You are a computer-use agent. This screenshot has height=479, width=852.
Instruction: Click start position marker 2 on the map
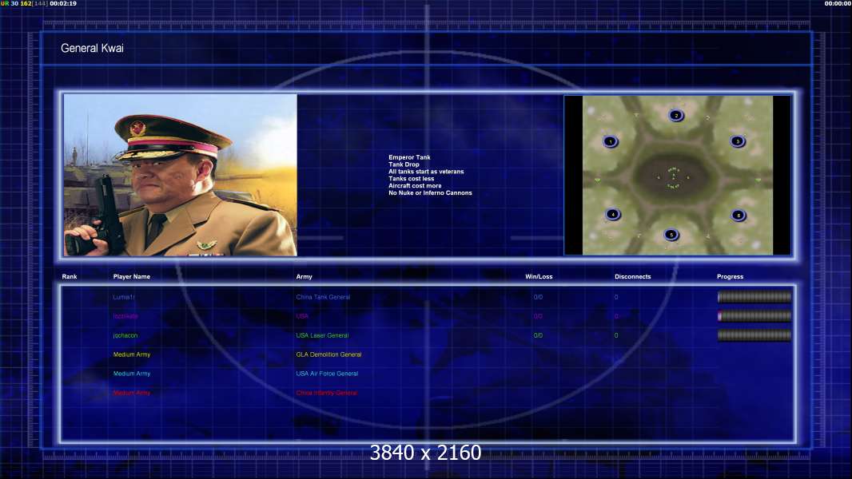[676, 116]
